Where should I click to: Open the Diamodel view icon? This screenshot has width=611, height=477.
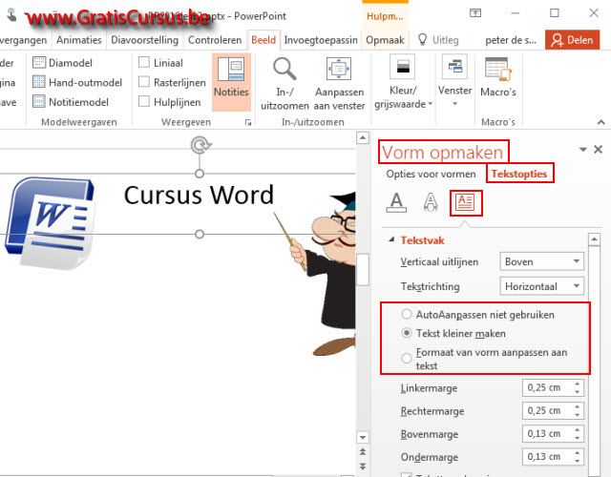(x=39, y=62)
